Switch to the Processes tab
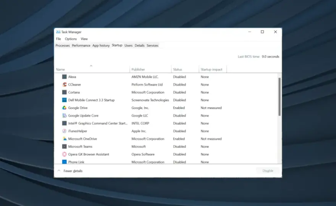336x206 pixels. (x=63, y=45)
